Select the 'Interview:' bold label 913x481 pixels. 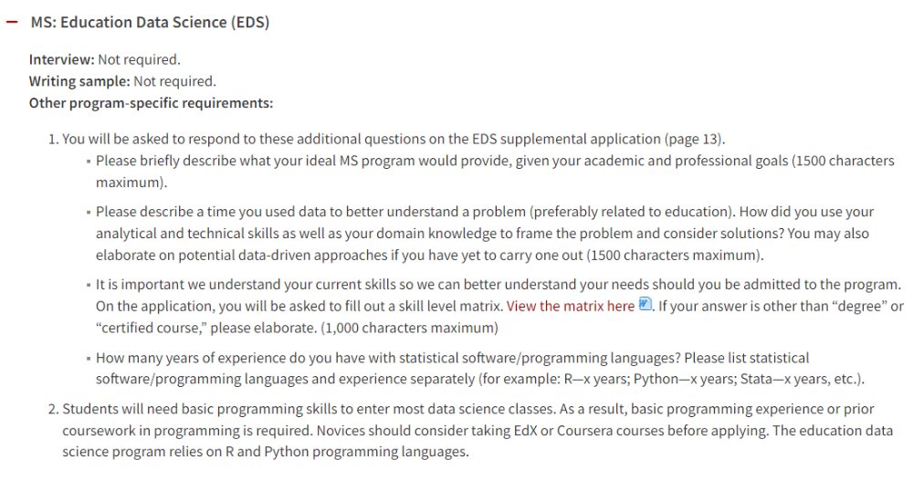(x=62, y=59)
